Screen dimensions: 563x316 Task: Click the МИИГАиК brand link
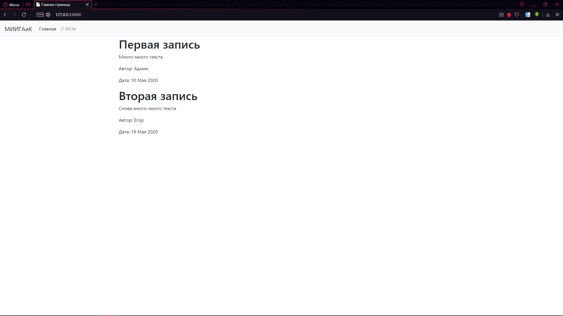[x=18, y=29]
